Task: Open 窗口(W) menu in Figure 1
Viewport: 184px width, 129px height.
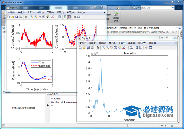Action: click(x=71, y=12)
